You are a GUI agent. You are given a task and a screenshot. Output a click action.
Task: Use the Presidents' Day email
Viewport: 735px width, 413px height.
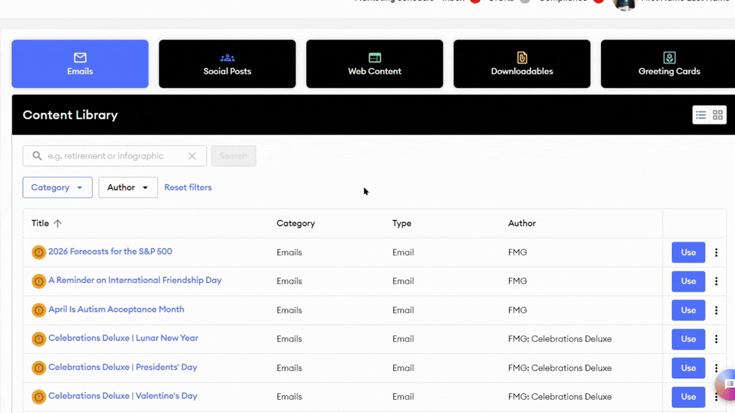pyautogui.click(x=688, y=368)
